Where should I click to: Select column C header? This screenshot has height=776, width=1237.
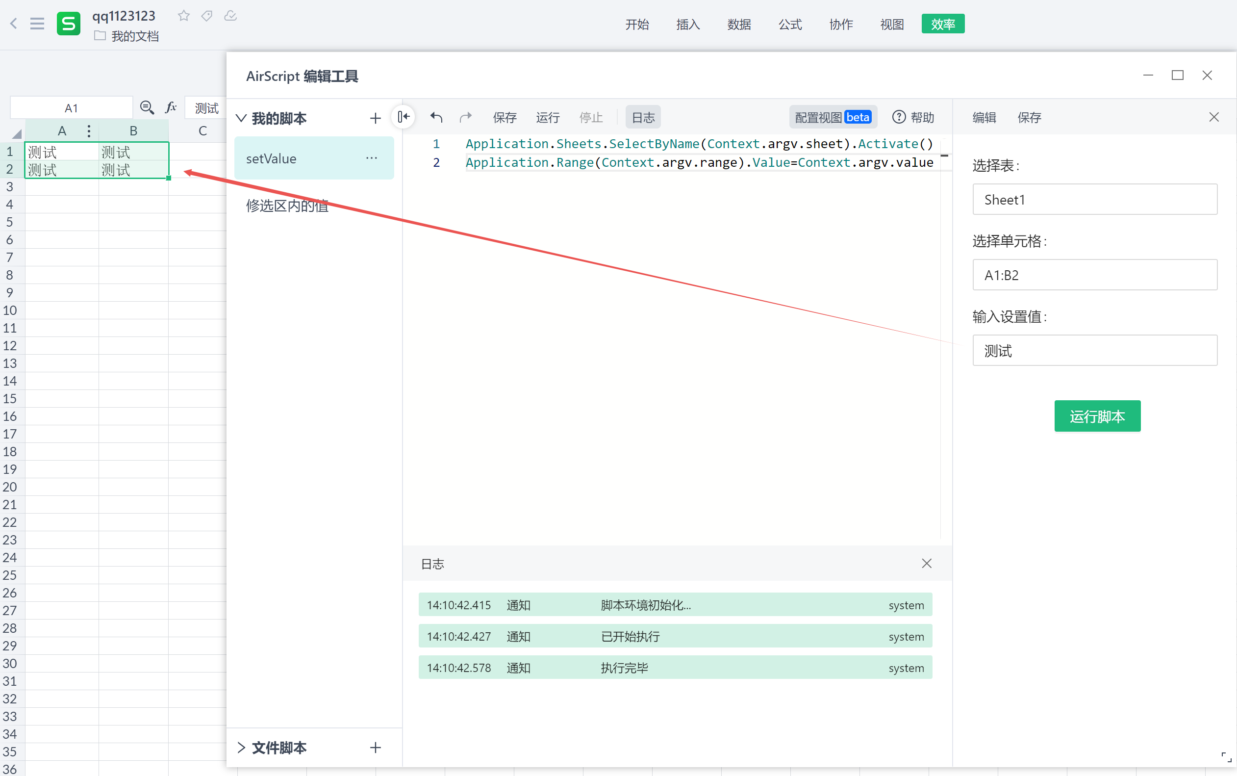coord(202,131)
